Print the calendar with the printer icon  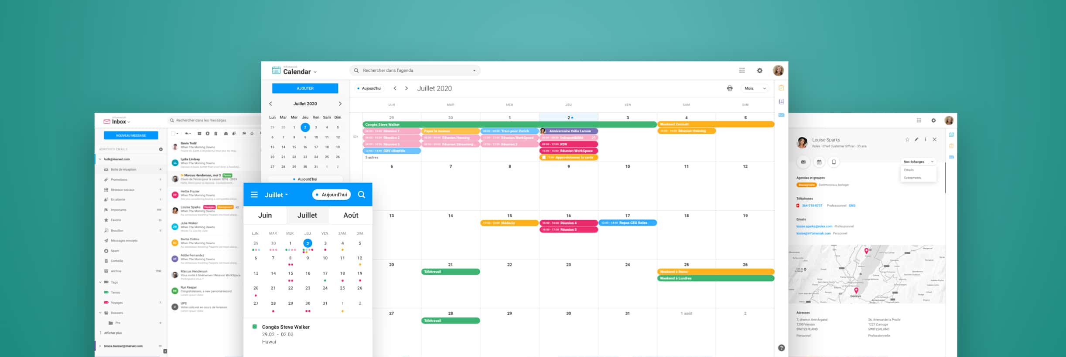coord(730,88)
